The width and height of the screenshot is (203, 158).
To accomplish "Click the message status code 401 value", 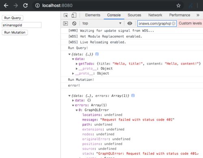I will pos(137,120).
